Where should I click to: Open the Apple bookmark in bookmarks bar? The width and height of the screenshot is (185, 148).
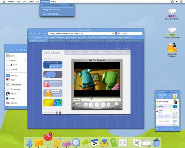38,37
